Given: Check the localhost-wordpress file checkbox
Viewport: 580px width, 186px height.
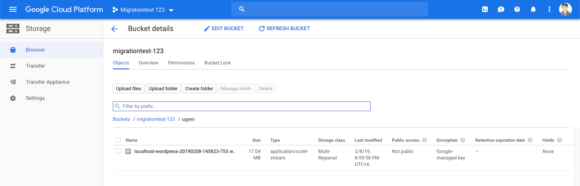Looking at the screenshot, I should 118,151.
